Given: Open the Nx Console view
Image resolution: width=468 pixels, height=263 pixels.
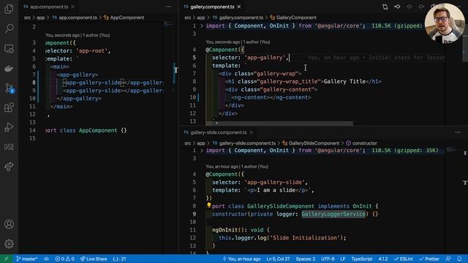Looking at the screenshot, I should coord(9,147).
